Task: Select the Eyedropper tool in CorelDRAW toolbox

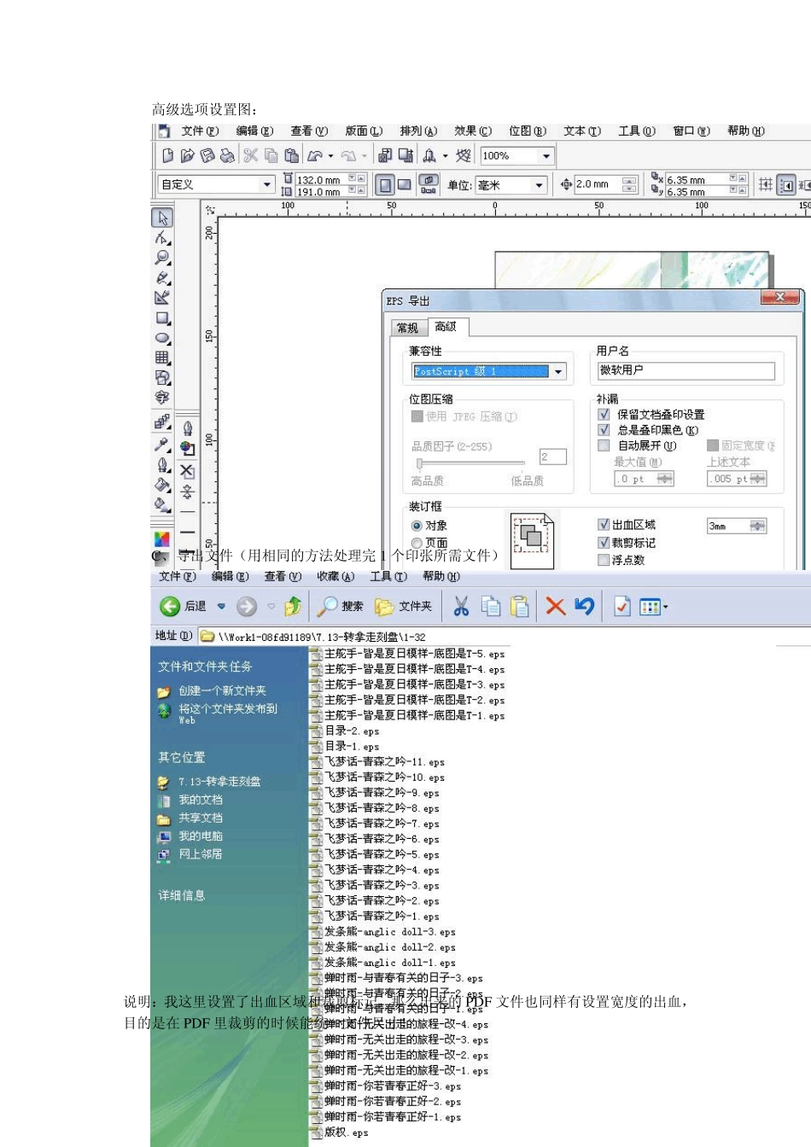Action: tap(162, 444)
